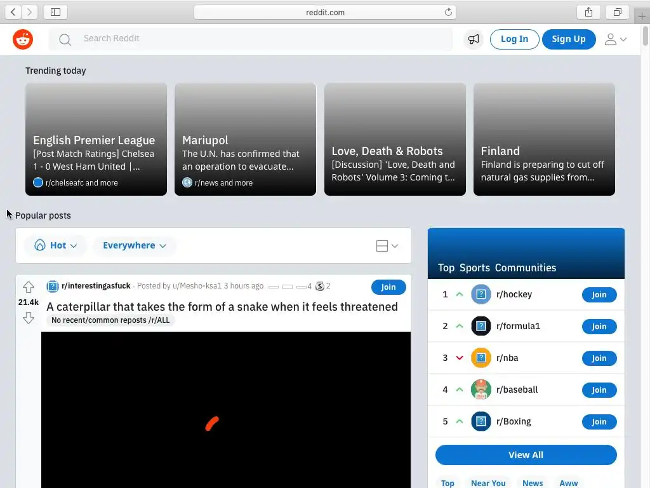Join r/baseball
Image resolution: width=650 pixels, height=488 pixels.
tap(599, 390)
